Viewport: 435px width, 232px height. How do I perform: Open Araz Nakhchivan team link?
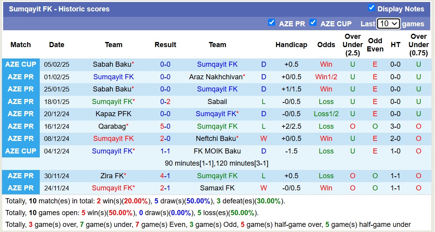coord(216,77)
